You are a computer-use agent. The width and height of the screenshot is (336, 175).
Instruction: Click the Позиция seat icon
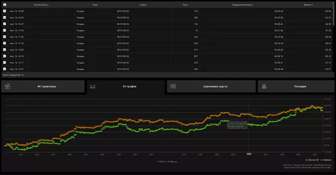pyautogui.click(x=264, y=86)
